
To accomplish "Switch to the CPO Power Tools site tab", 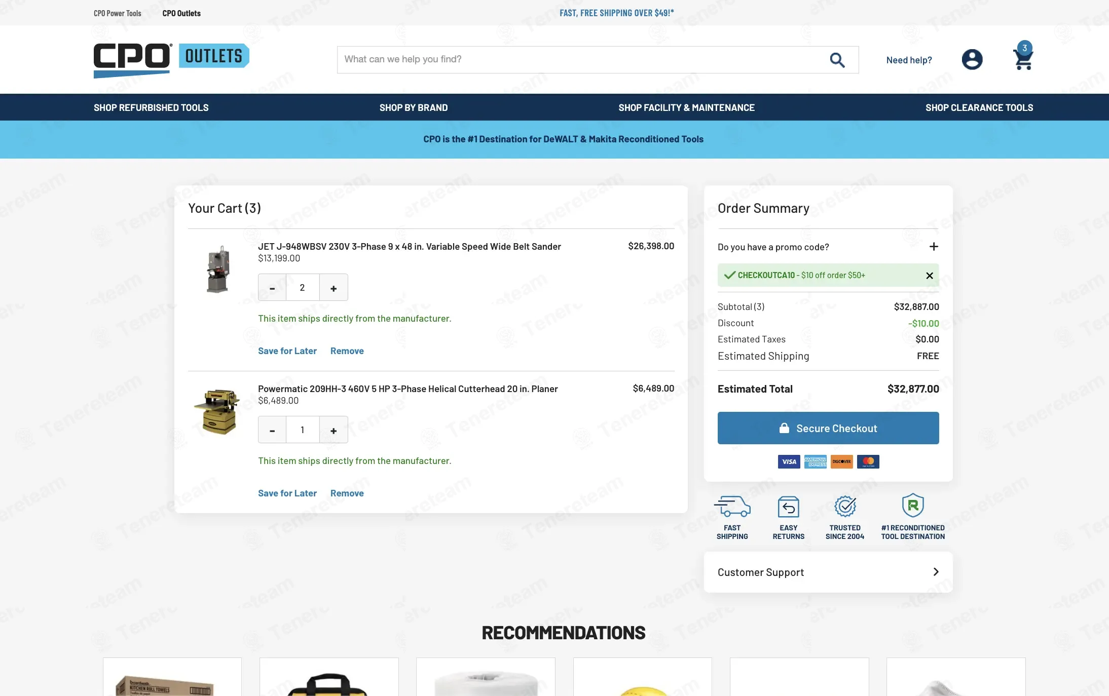I will pos(118,13).
